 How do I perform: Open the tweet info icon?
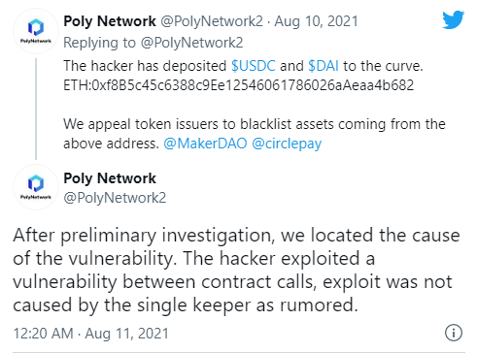coord(454,333)
